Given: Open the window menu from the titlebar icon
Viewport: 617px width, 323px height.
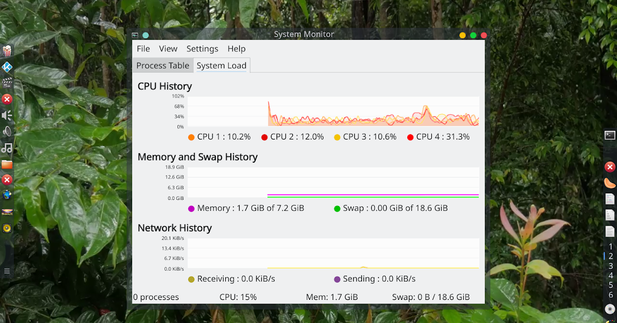Looking at the screenshot, I should [135, 35].
